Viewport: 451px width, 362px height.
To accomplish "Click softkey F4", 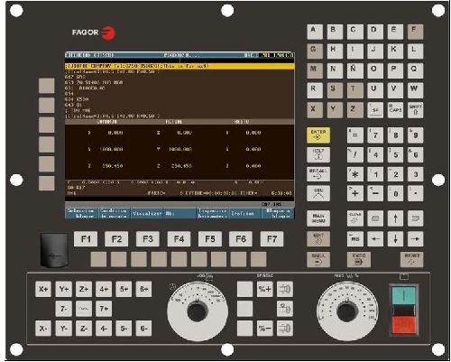I will [179, 239].
